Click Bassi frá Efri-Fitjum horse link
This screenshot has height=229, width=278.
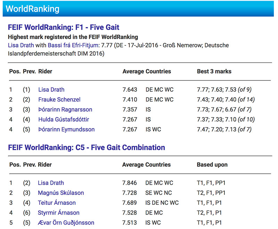click(71, 45)
